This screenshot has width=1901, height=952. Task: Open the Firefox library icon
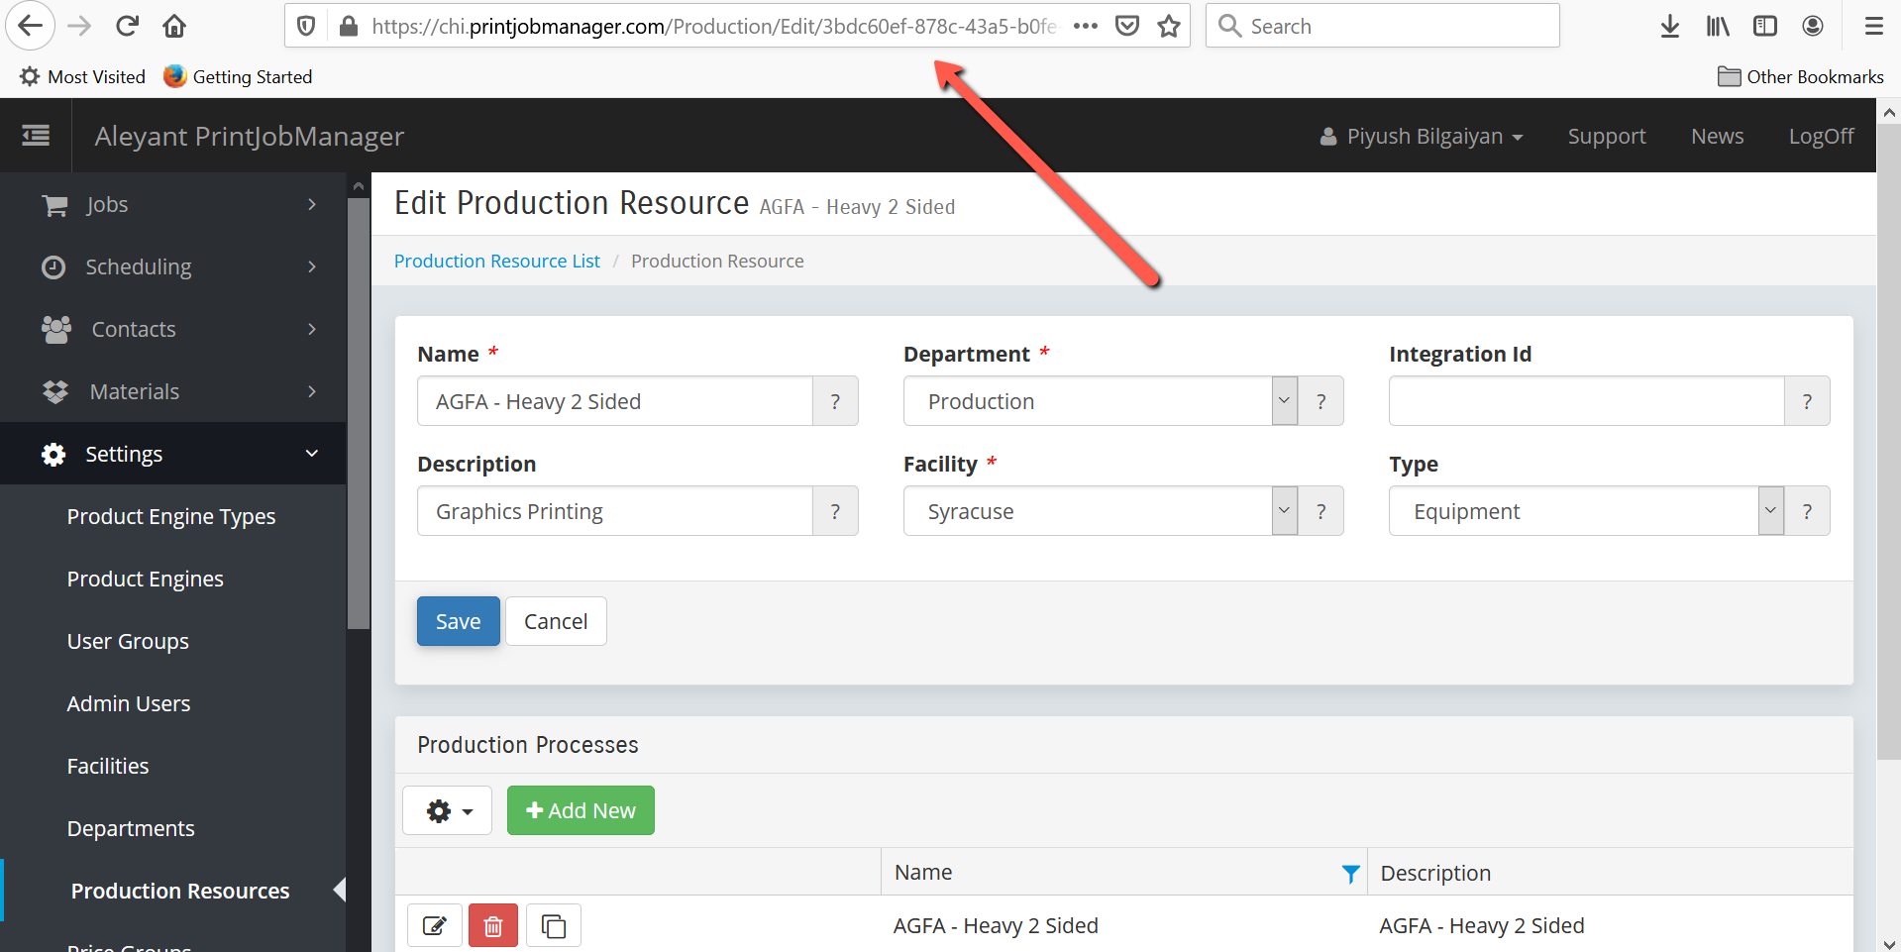[1718, 26]
